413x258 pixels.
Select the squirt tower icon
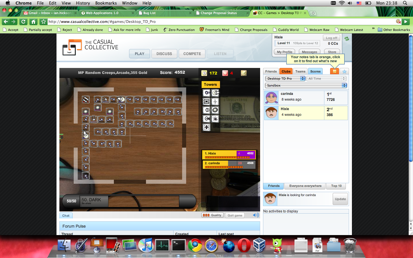tap(215, 93)
